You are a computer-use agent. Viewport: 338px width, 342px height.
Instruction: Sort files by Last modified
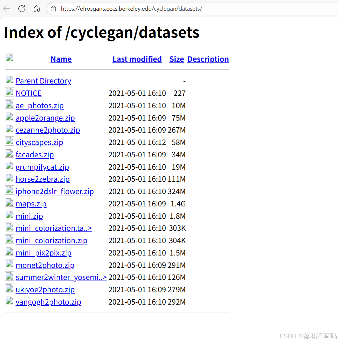[x=137, y=59]
